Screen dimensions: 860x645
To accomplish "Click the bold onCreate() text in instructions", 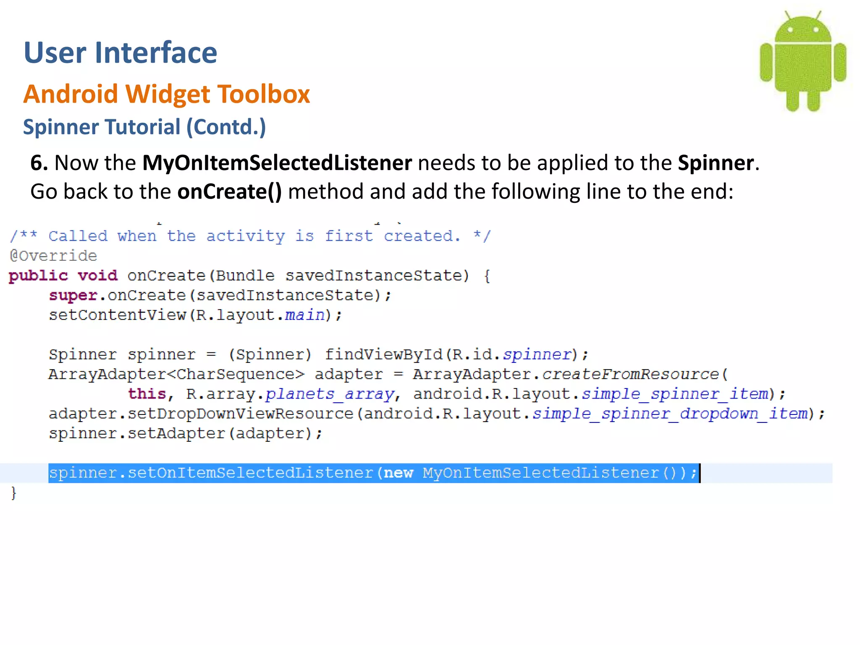I will point(230,192).
